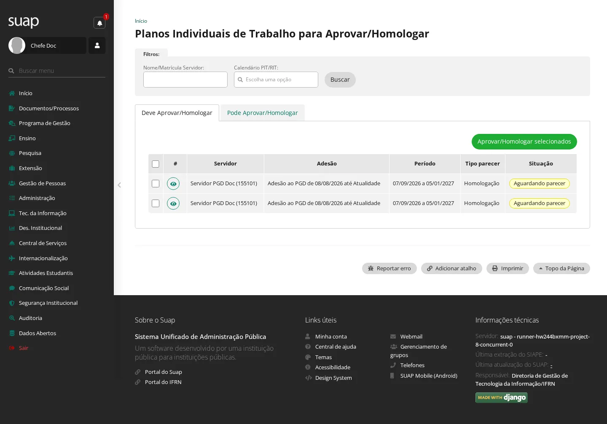
Task: Open the Calendário PIT/RIT dropdown
Action: (x=276, y=80)
